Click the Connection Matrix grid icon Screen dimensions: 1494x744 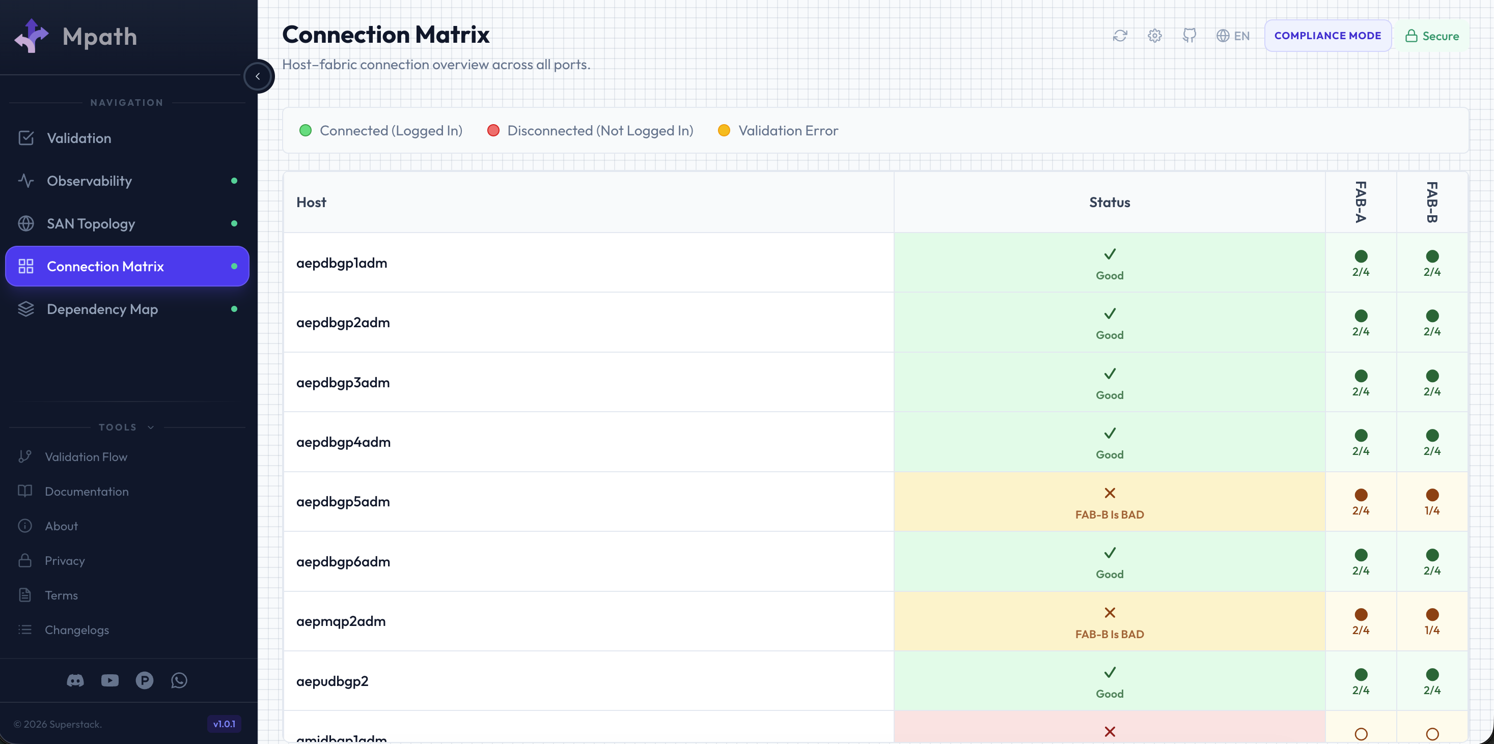point(26,266)
